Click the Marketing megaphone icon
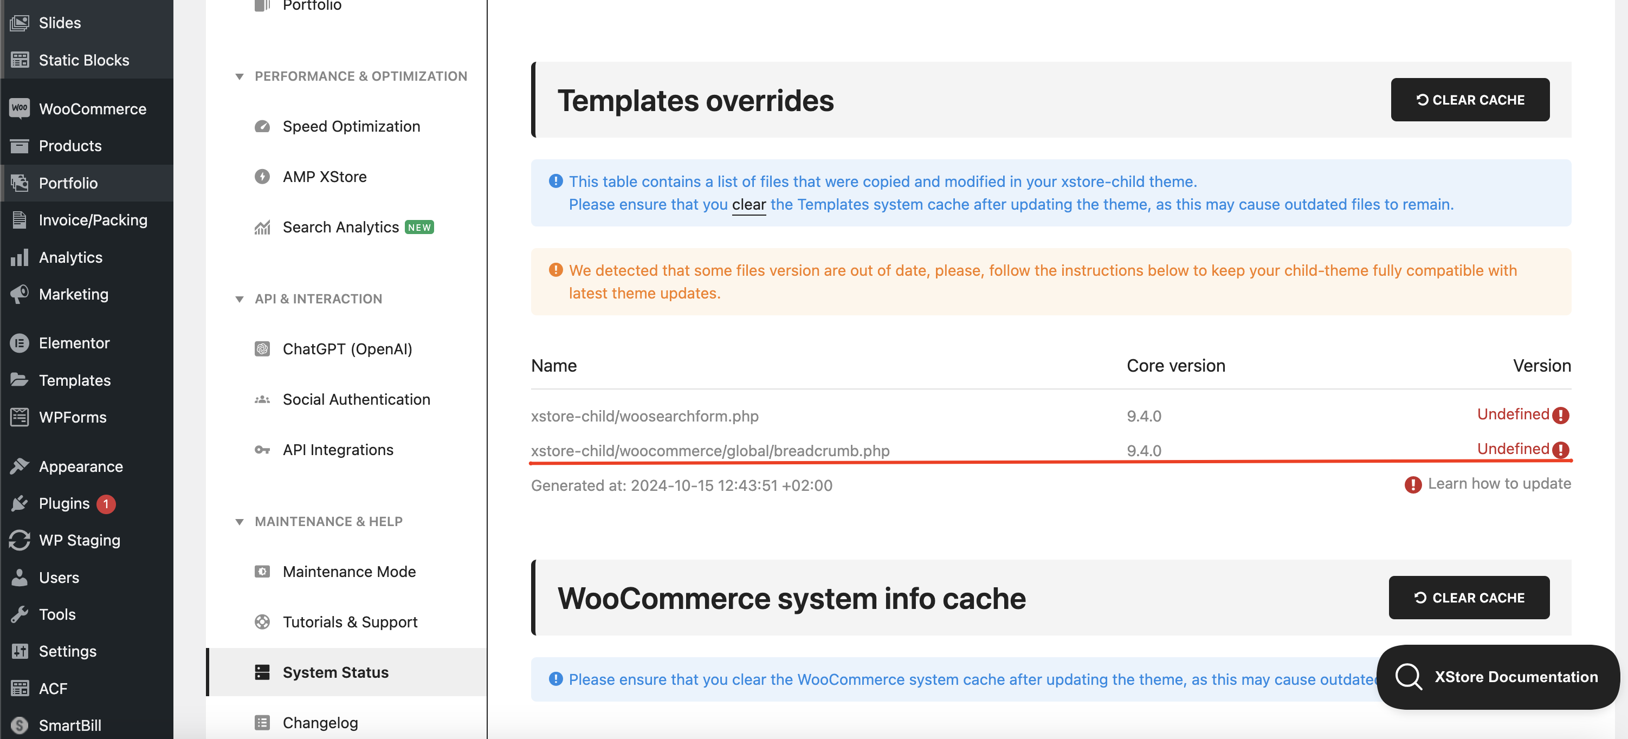 (20, 294)
